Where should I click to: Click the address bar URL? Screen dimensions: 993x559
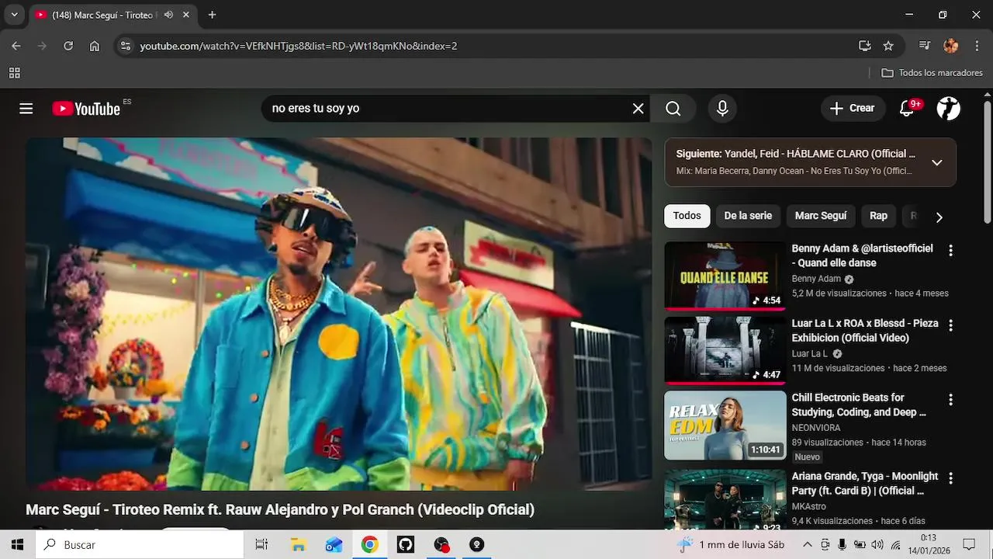click(x=299, y=46)
